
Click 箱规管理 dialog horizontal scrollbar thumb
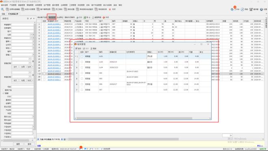click(x=134, y=118)
